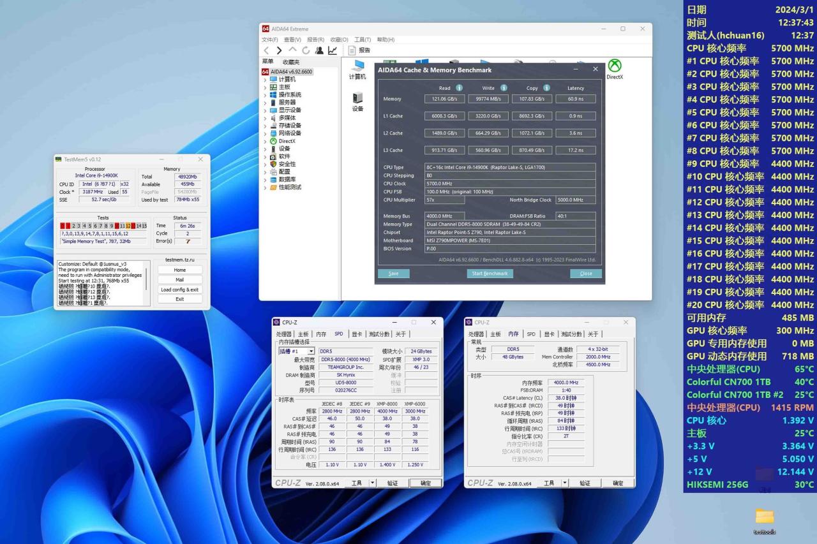
Task: Switch to the 显卡 tab in CPU-Z SPD window
Action: click(x=357, y=334)
